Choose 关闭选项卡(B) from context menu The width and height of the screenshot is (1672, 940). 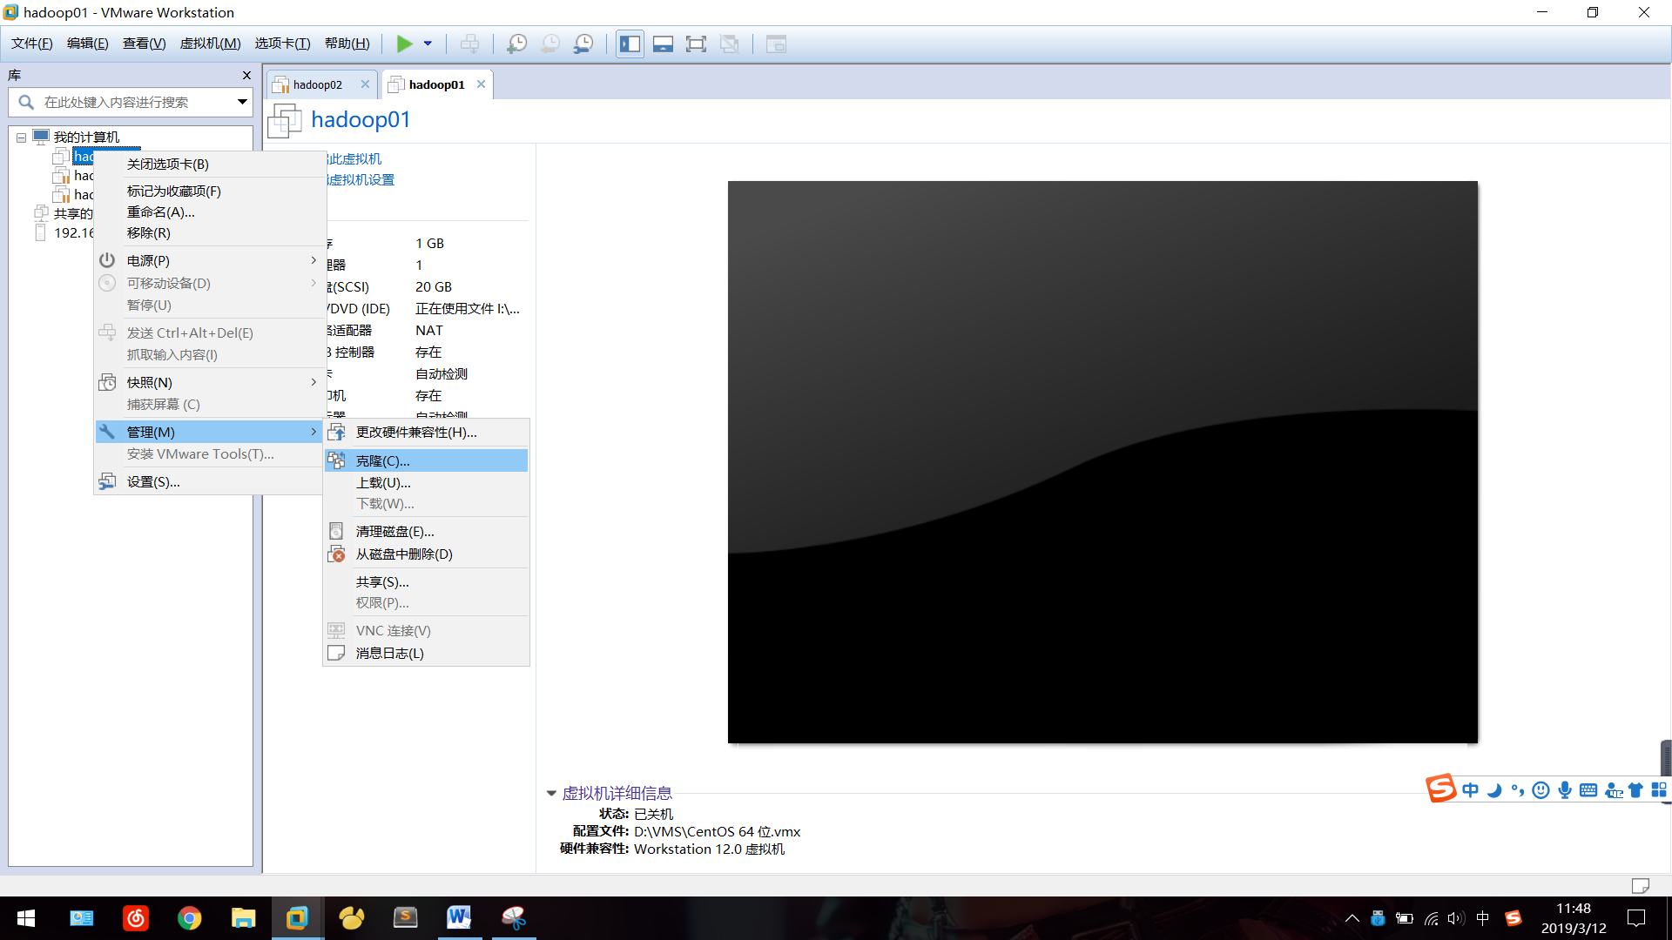(209, 164)
